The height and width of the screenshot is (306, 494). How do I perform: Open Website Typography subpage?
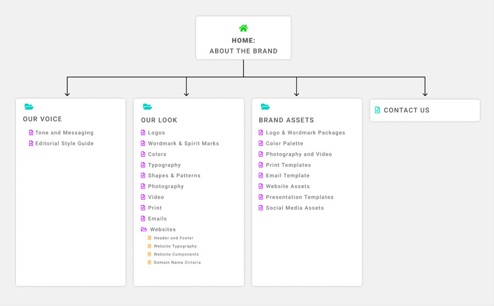tap(175, 246)
